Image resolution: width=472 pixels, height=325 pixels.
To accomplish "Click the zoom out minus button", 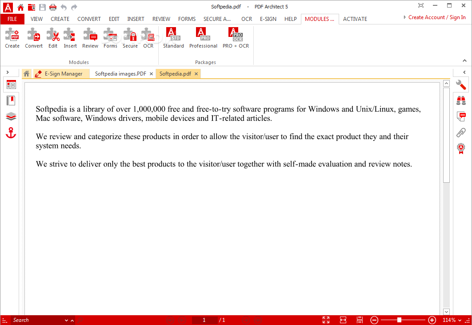I will point(374,320).
